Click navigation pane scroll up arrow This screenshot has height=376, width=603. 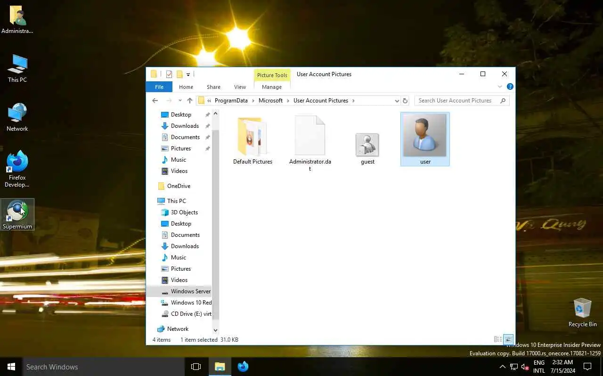[x=216, y=113]
